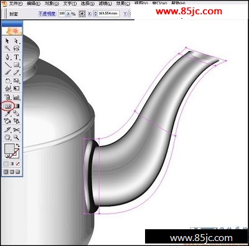Click the X coordinate stepper arrows

coord(95,14)
